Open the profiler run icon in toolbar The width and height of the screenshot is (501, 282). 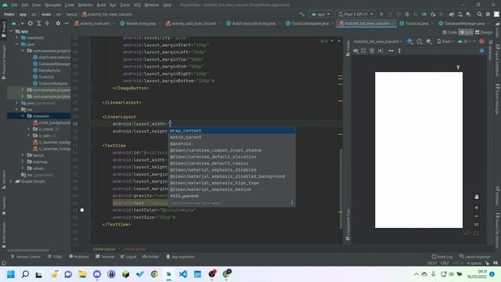[424, 14]
